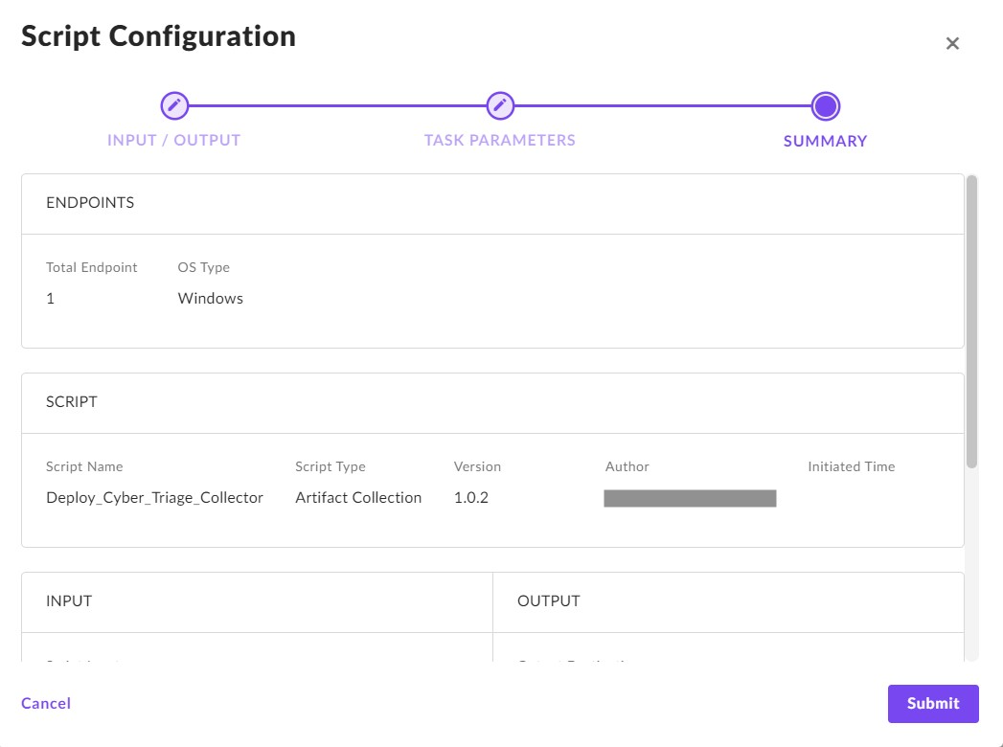The width and height of the screenshot is (1003, 747).
Task: Click the Artifact Collection script type value
Action: [358, 497]
